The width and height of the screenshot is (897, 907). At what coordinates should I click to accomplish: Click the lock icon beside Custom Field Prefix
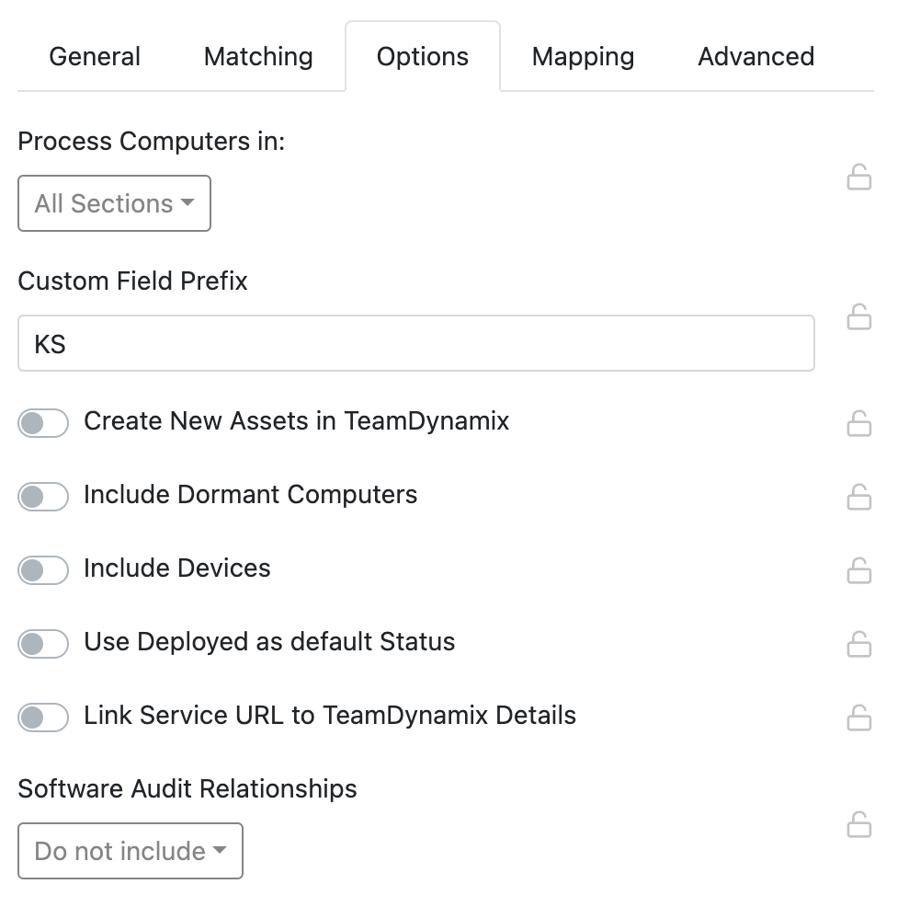click(859, 317)
